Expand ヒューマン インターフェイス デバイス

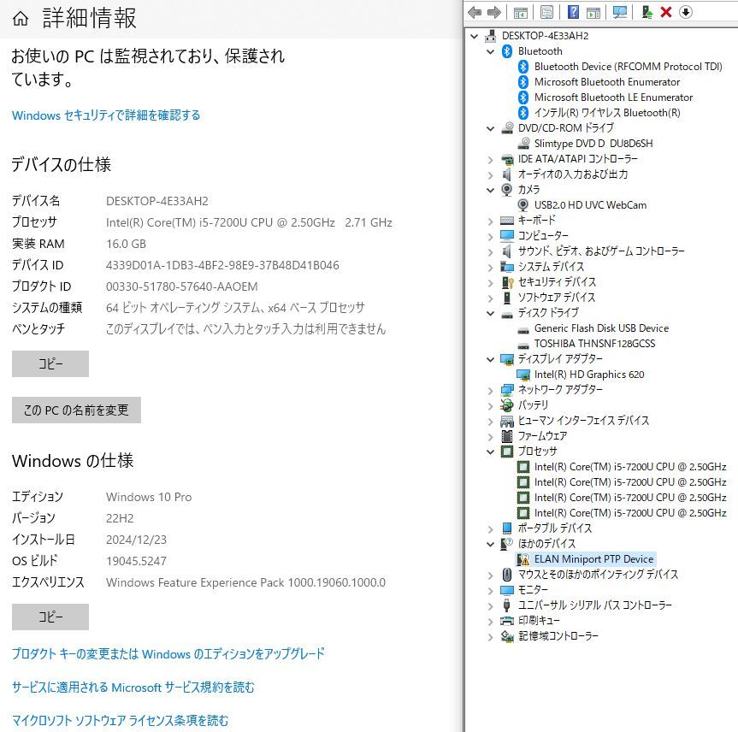[x=490, y=422]
